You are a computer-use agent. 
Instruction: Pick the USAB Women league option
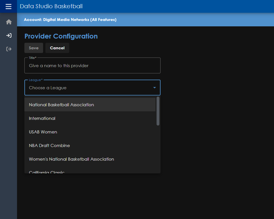click(43, 132)
